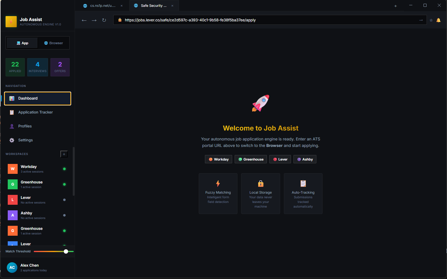
Task: Click the Dashboard chart icon
Action: click(x=12, y=98)
